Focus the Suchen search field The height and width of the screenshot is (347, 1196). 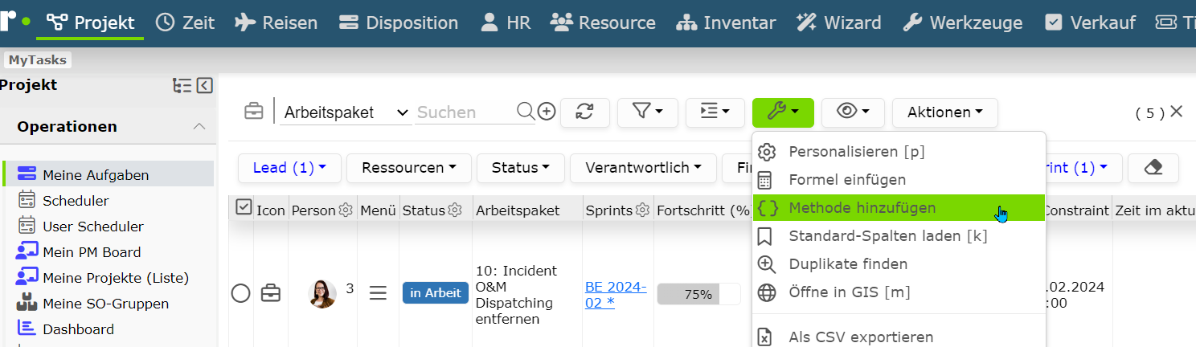pyautogui.click(x=465, y=112)
